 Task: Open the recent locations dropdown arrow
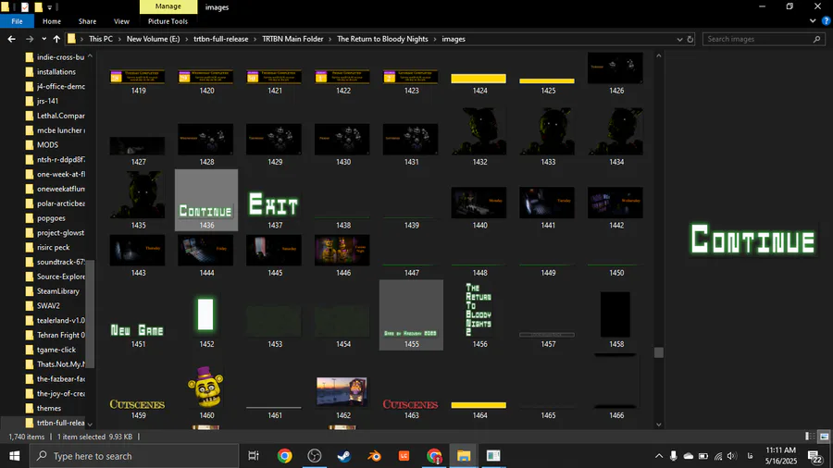pyautogui.click(x=44, y=39)
